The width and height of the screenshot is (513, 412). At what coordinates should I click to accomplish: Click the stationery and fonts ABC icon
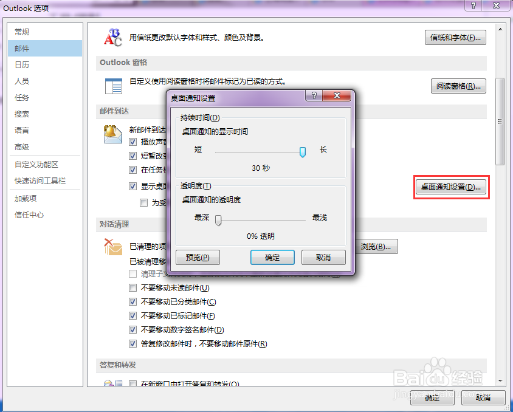(x=113, y=38)
